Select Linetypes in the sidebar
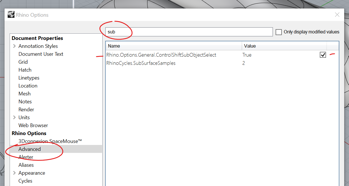The height and width of the screenshot is (186, 349). 29,78
